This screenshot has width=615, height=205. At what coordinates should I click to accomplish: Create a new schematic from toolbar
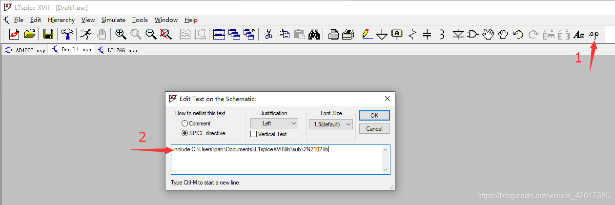tap(14, 34)
